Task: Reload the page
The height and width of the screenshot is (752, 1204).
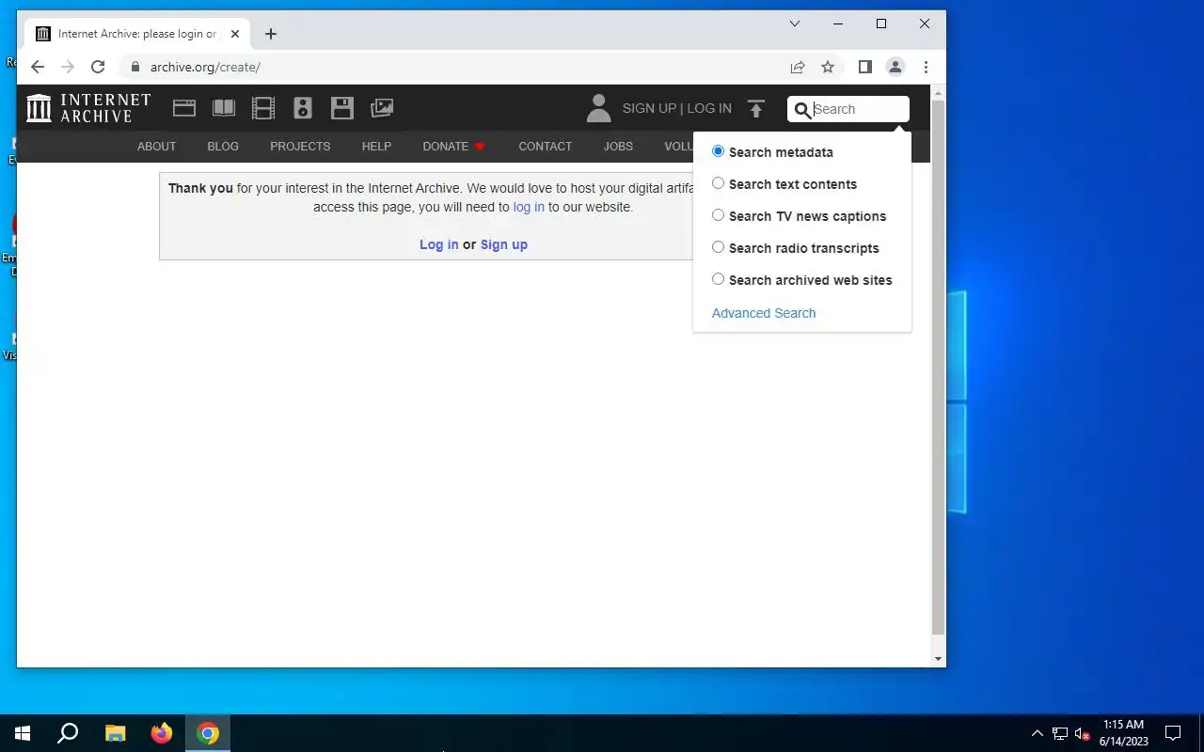Action: pos(98,67)
